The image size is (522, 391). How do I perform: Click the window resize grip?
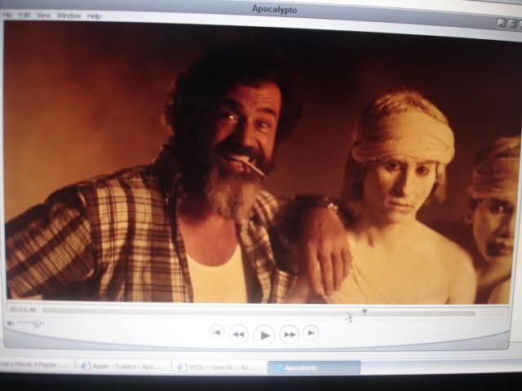(x=505, y=343)
